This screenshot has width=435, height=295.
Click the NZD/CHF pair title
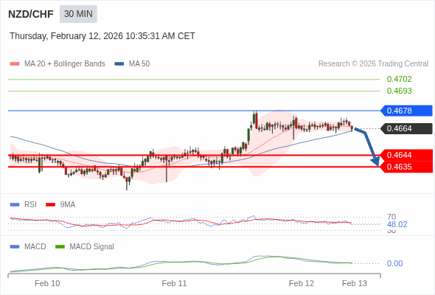point(31,14)
